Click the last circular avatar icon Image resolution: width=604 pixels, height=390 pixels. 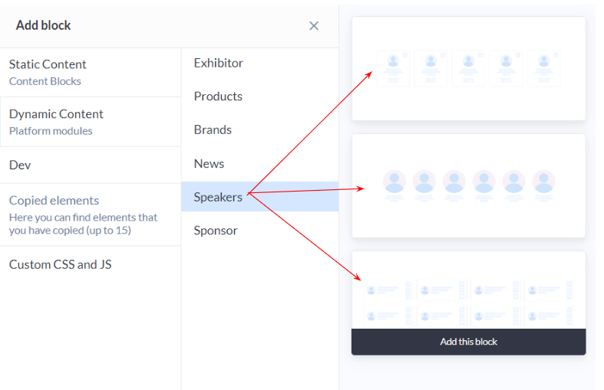tap(543, 182)
